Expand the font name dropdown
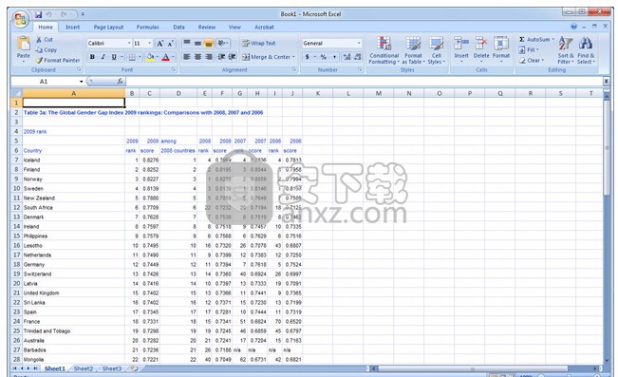The height and width of the screenshot is (377, 618). click(x=129, y=43)
